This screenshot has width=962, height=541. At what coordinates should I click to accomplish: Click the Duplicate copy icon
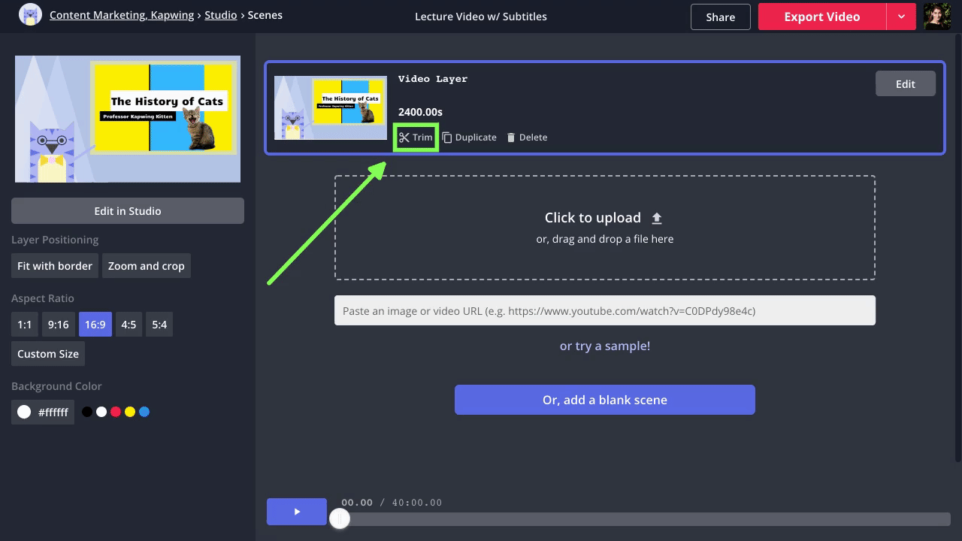pyautogui.click(x=446, y=138)
